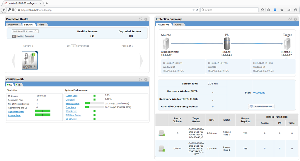Viewport: 300px width, 161px height.
Task: Open the URL bar history dropdown
Action: pos(193,10)
